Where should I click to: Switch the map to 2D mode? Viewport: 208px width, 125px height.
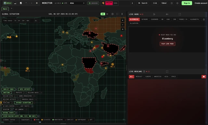tap(103, 14)
